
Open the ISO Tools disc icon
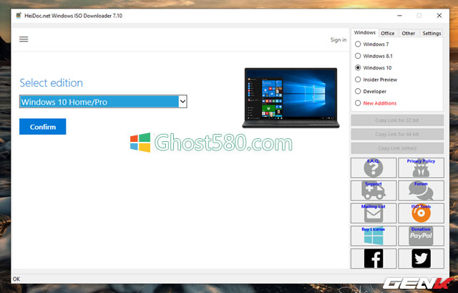tap(421, 213)
